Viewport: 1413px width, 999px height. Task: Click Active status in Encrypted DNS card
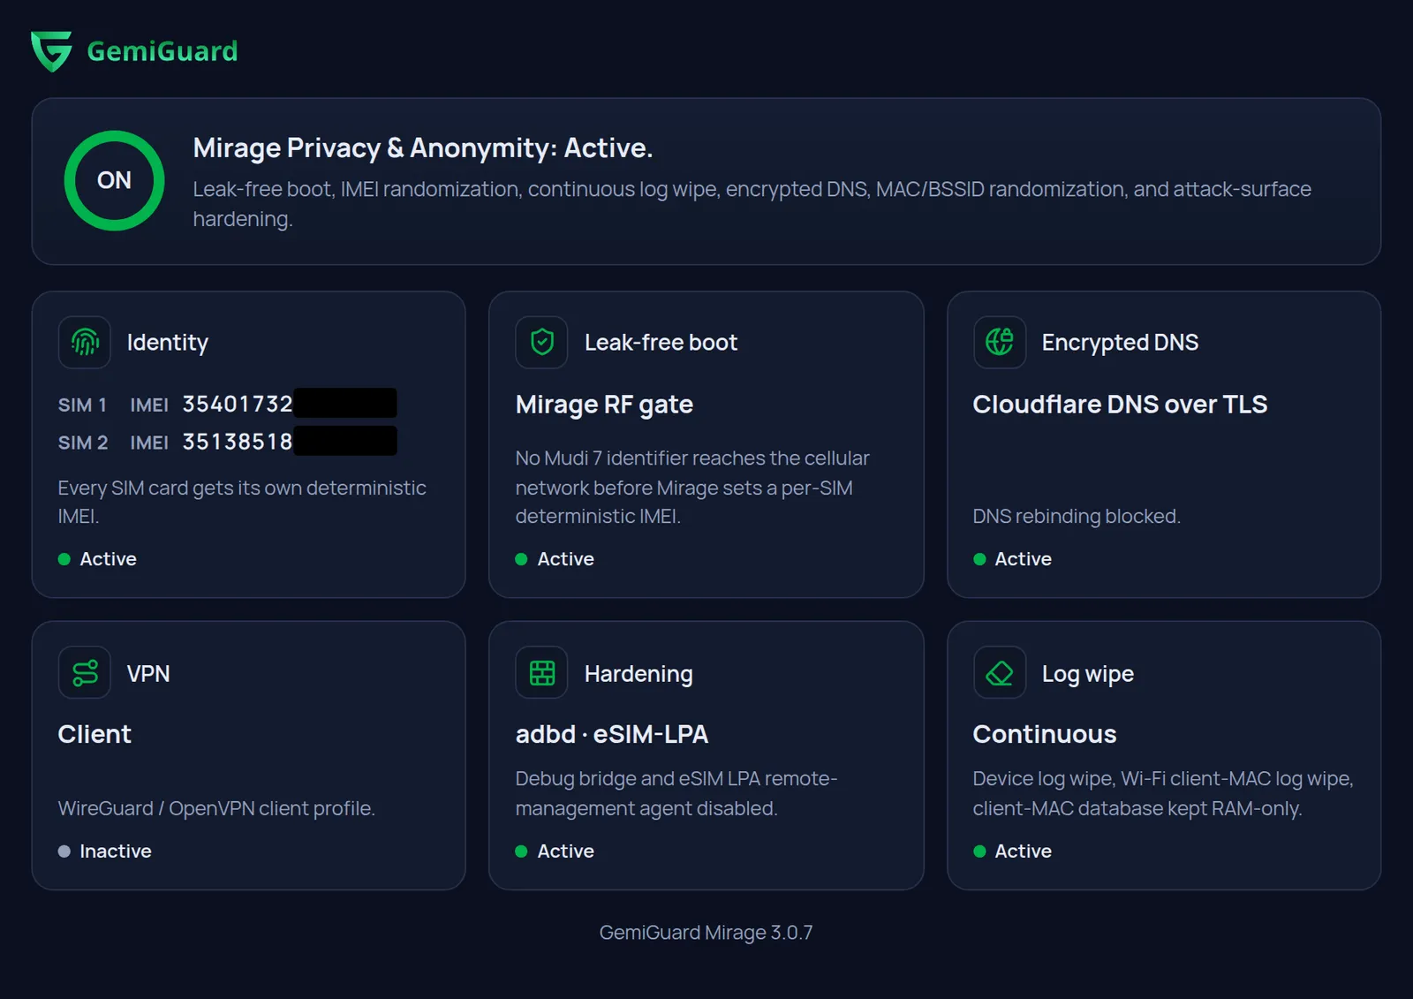pyautogui.click(x=1012, y=559)
